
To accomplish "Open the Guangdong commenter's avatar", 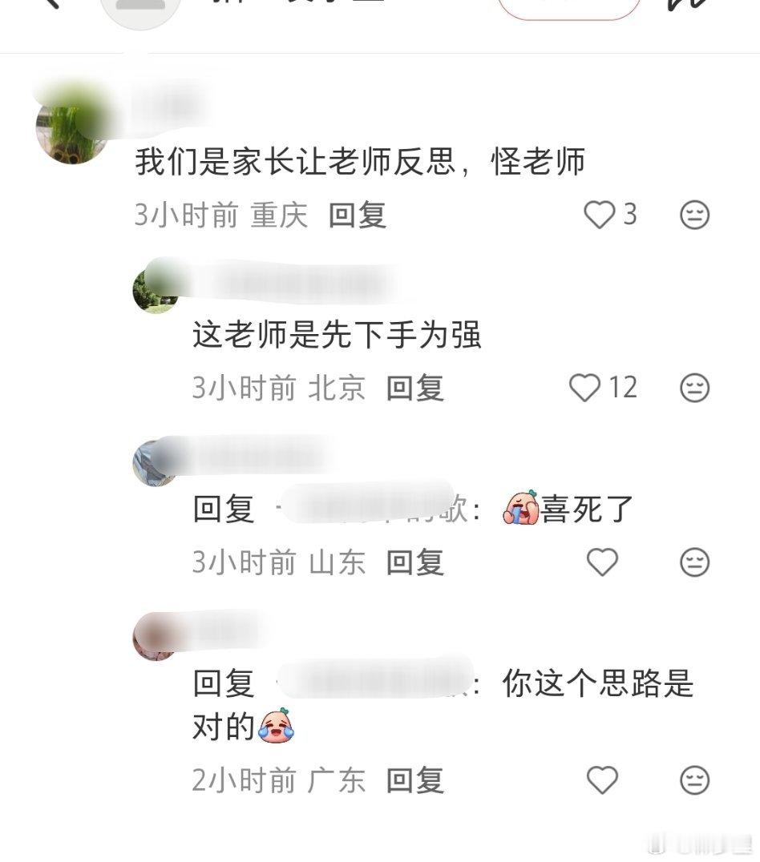I will click(156, 637).
